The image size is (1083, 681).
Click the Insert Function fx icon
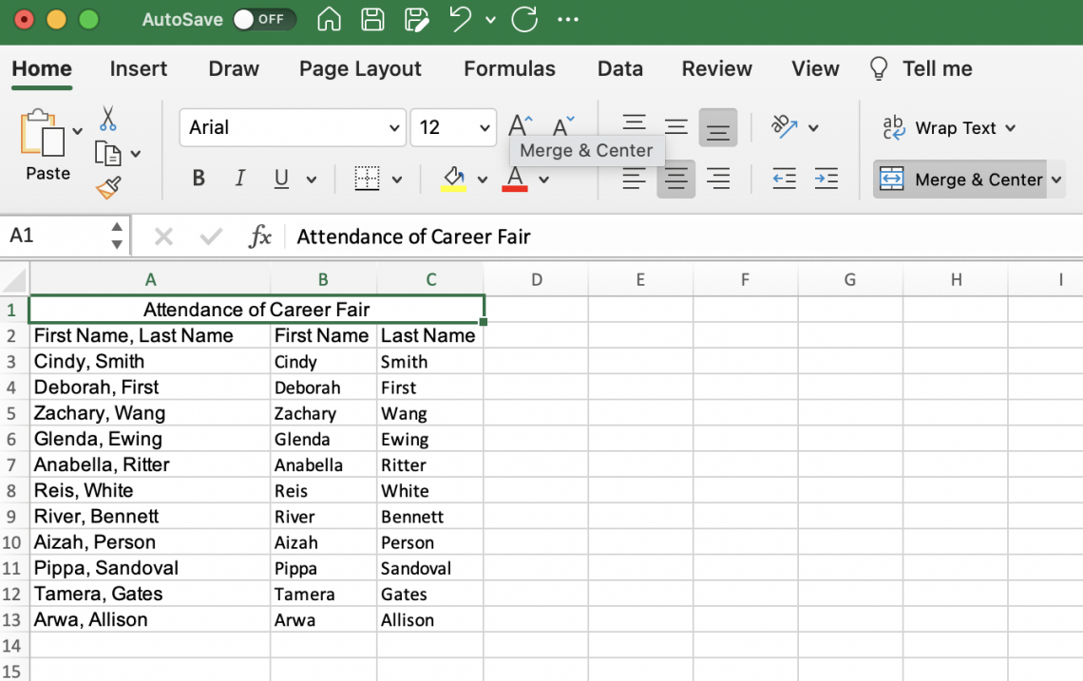[259, 236]
